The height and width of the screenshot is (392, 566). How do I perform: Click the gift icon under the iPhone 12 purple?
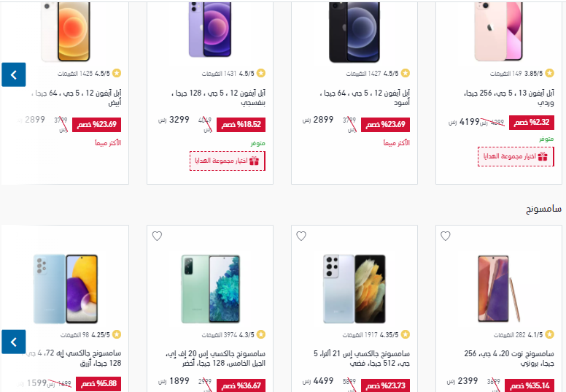pyautogui.click(x=254, y=161)
